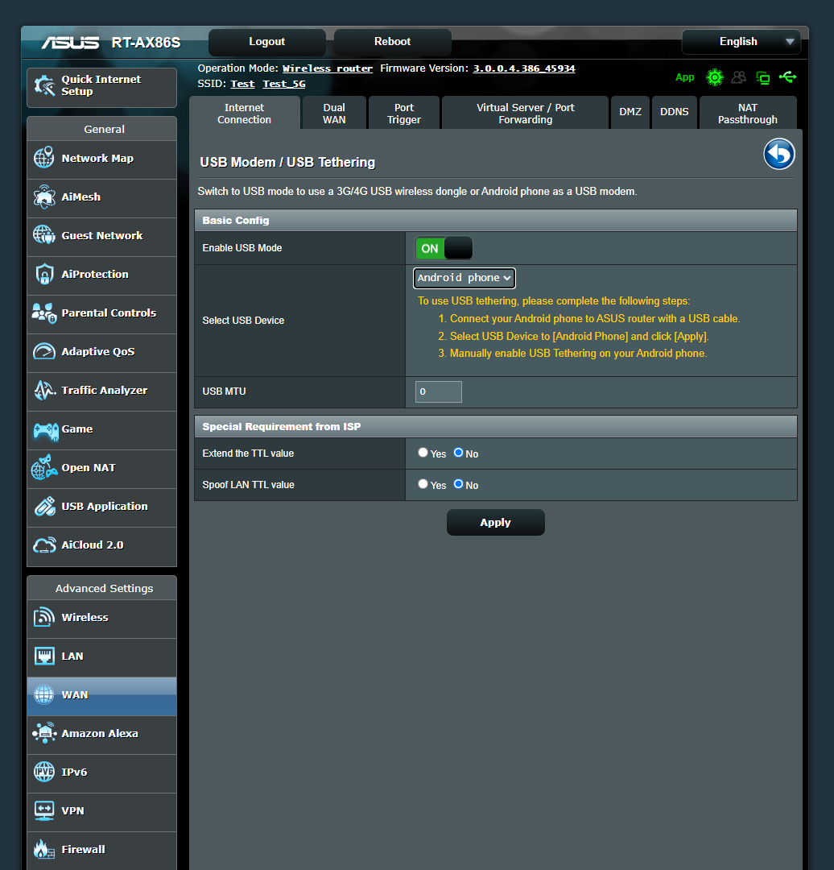
Task: Open the firmware settings gear icon
Action: 715,77
